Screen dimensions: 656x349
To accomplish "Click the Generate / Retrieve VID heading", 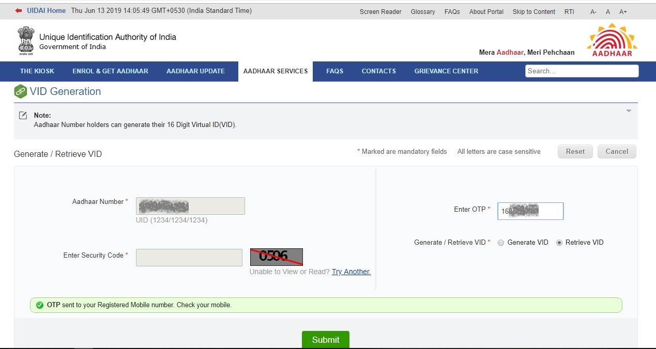I will pyautogui.click(x=58, y=154).
